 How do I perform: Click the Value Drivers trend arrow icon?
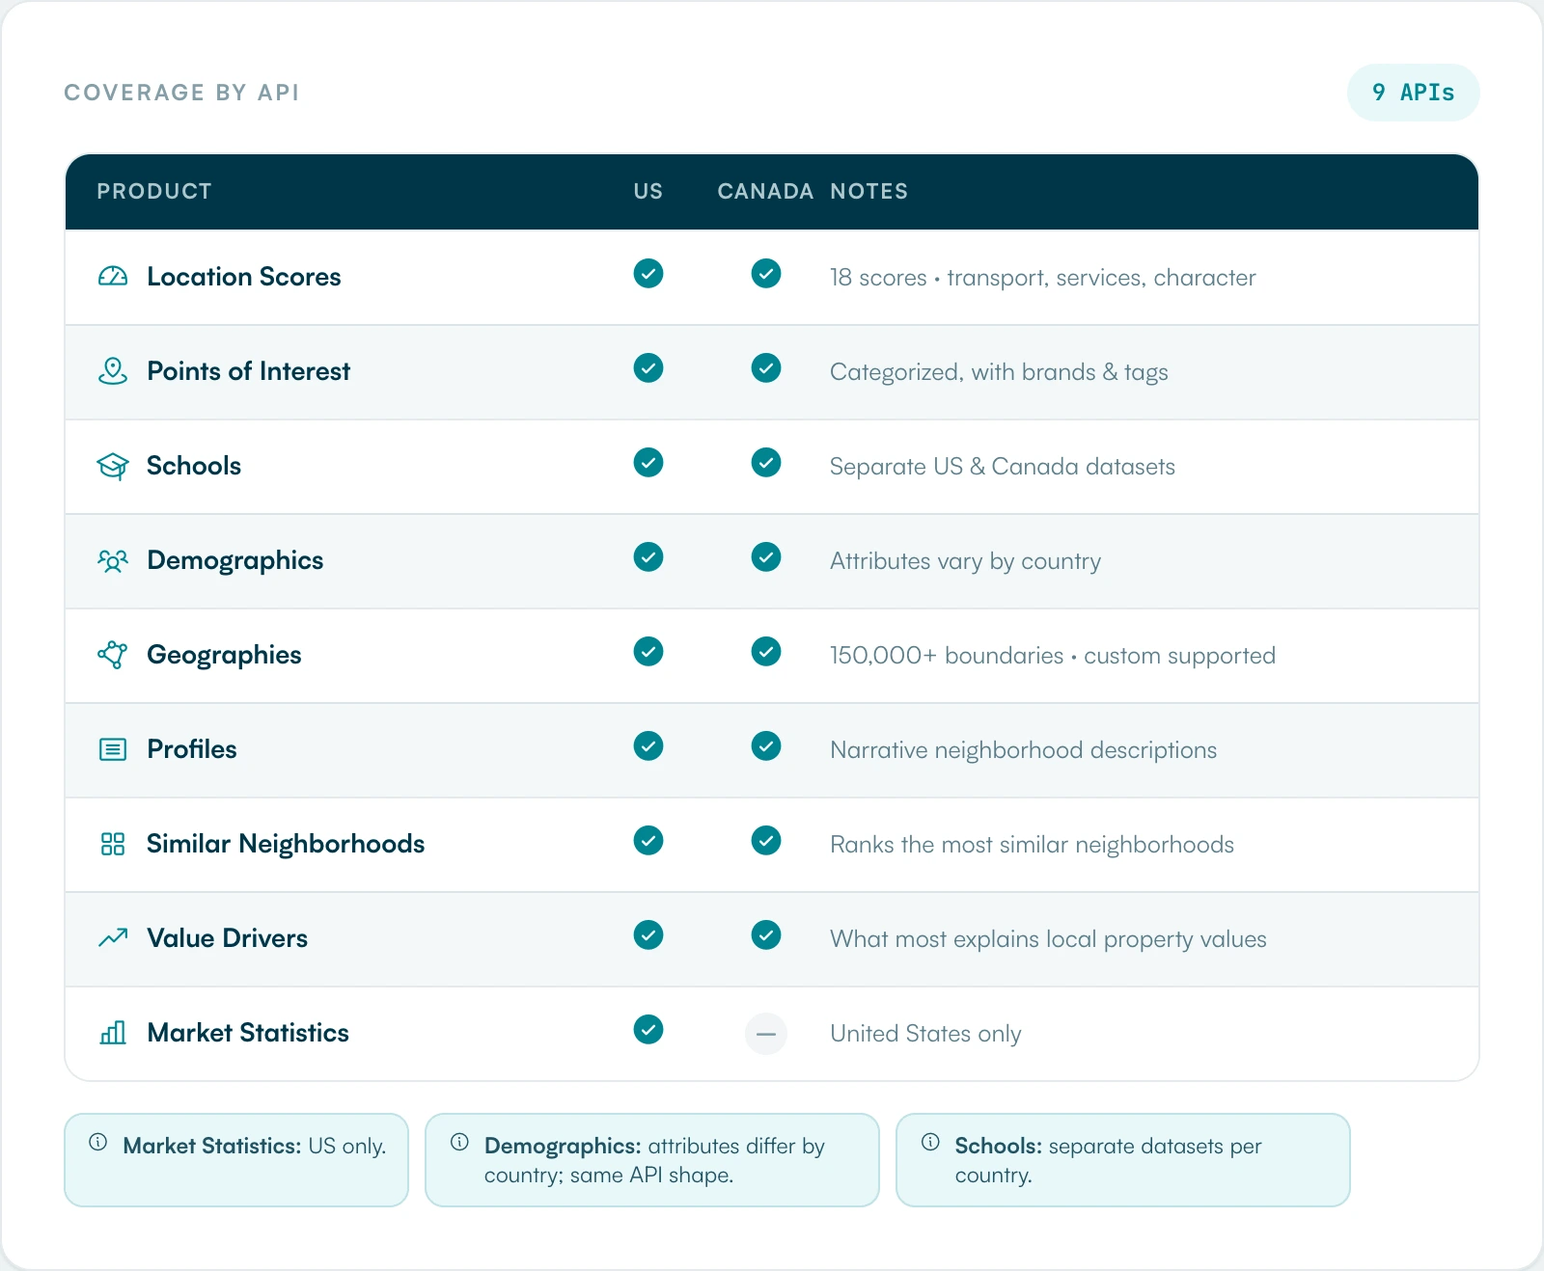113,937
